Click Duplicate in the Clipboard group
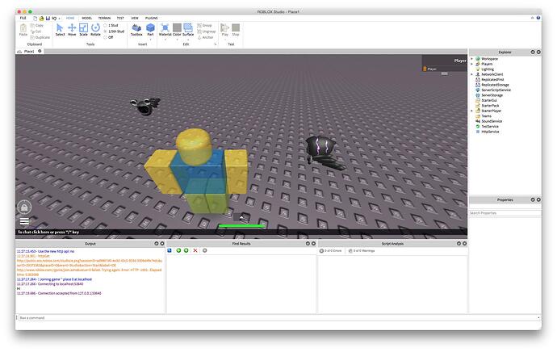The width and height of the screenshot is (557, 352). pyautogui.click(x=40, y=37)
